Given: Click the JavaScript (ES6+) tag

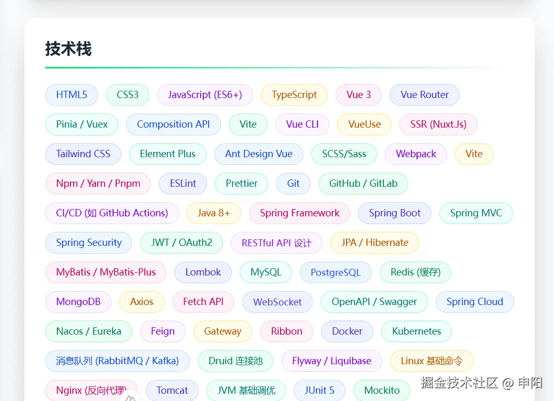Looking at the screenshot, I should coord(205,95).
